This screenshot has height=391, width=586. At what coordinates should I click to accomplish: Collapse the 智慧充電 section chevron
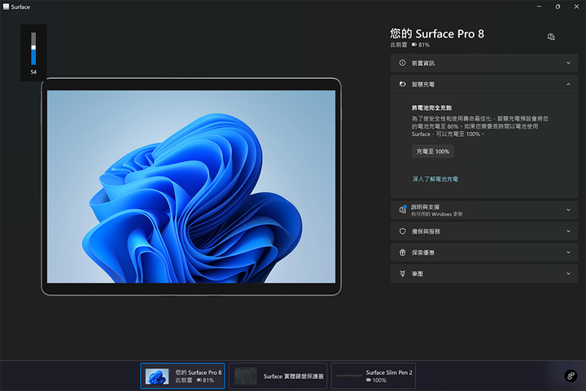tap(568, 84)
